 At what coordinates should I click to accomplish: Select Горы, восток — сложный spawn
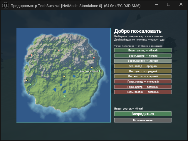point(143,92)
